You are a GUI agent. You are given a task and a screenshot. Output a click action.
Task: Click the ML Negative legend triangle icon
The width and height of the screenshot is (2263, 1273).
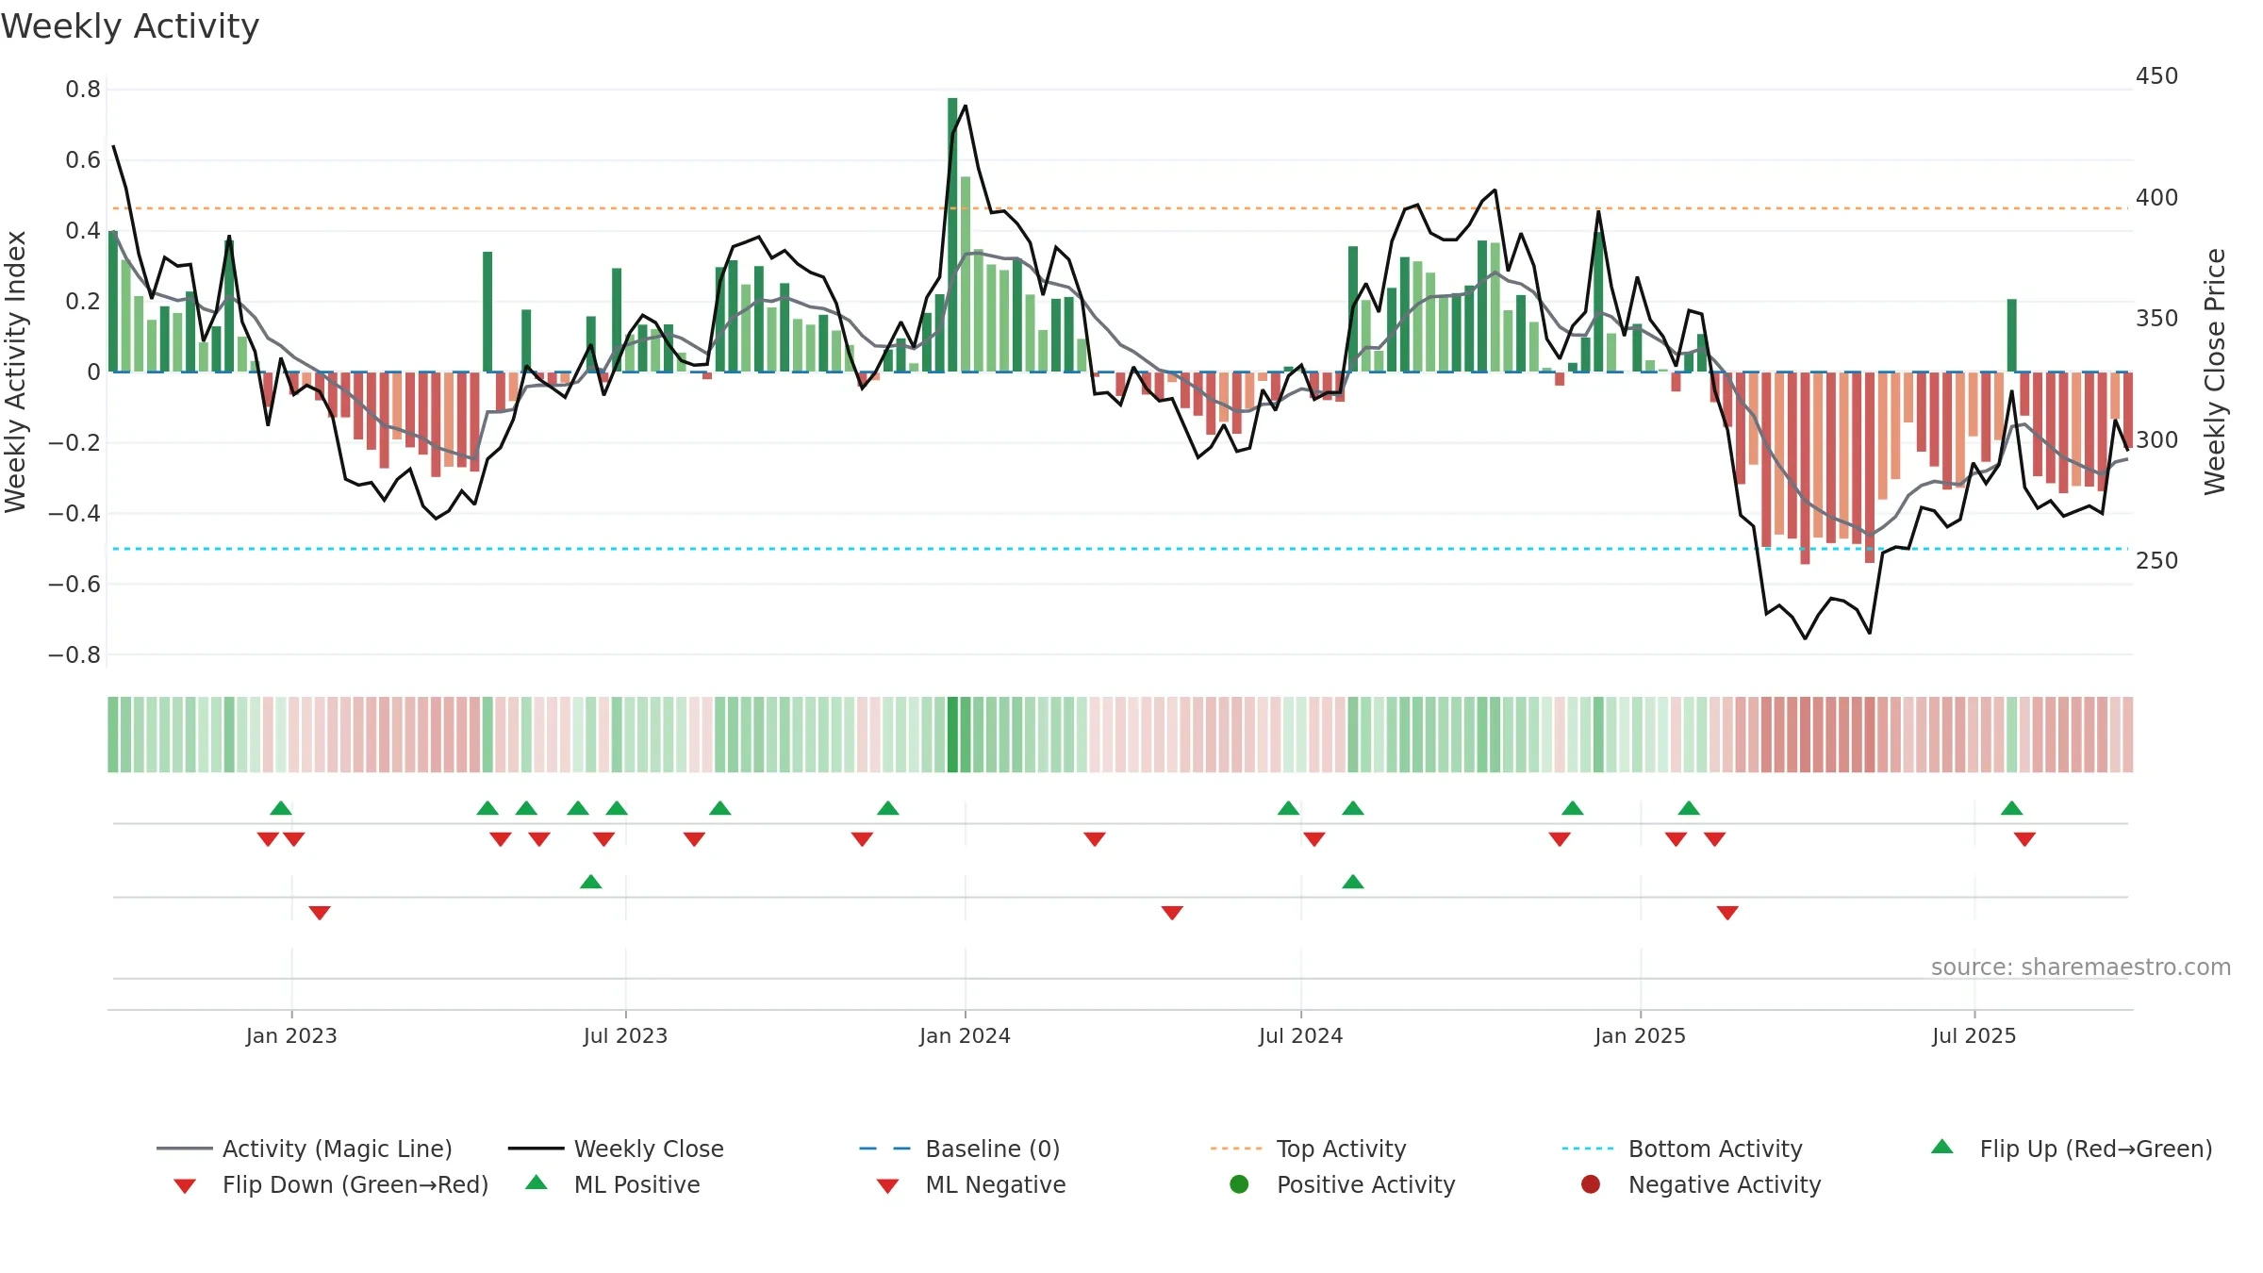pyautogui.click(x=888, y=1185)
